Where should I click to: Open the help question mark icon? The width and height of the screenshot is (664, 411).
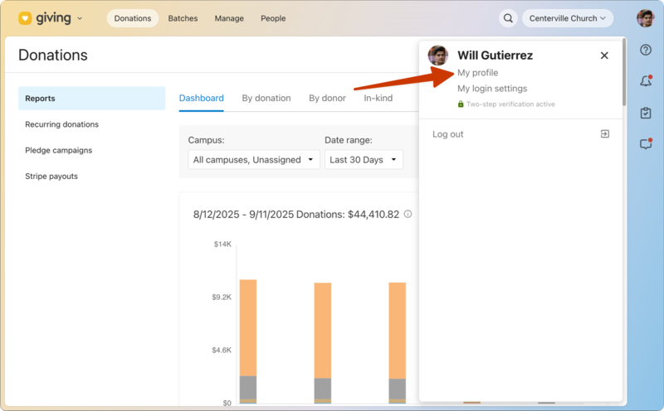pyautogui.click(x=646, y=51)
